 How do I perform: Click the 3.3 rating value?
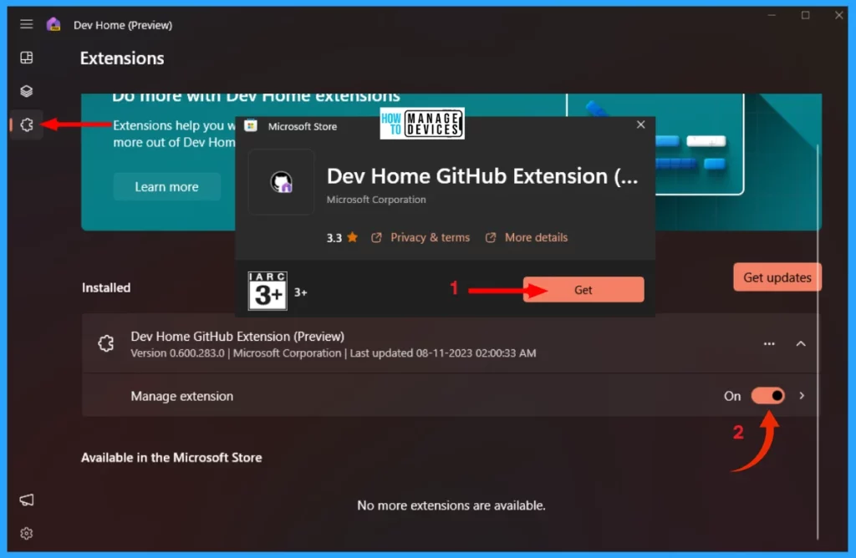(x=334, y=238)
